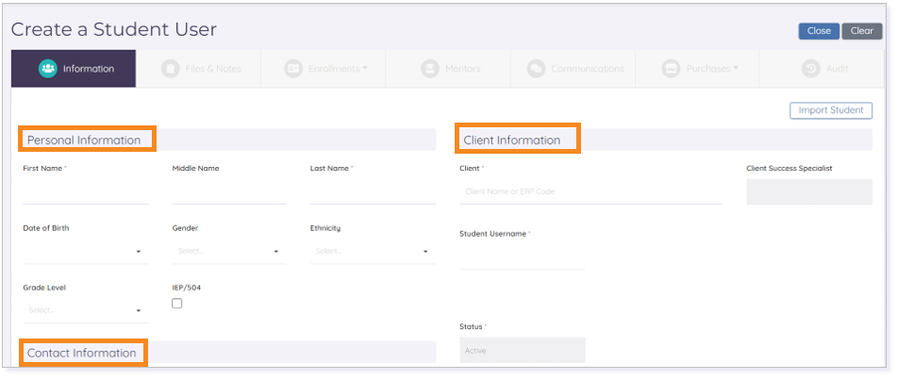Viewport: 897px width, 380px height.
Task: Click the Student Username input field
Action: [x=523, y=257]
